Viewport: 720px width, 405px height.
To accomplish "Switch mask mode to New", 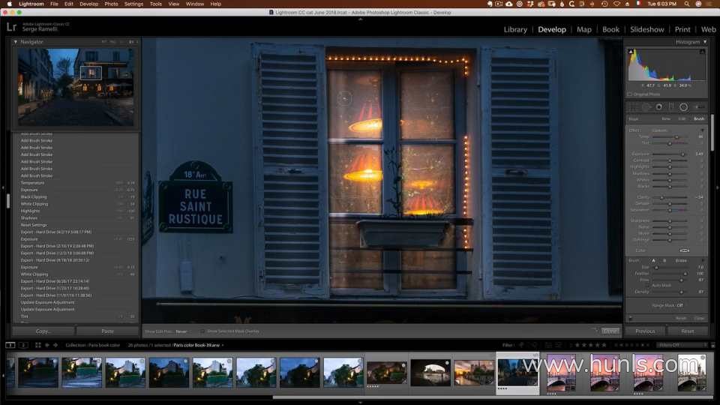I will pyautogui.click(x=666, y=118).
